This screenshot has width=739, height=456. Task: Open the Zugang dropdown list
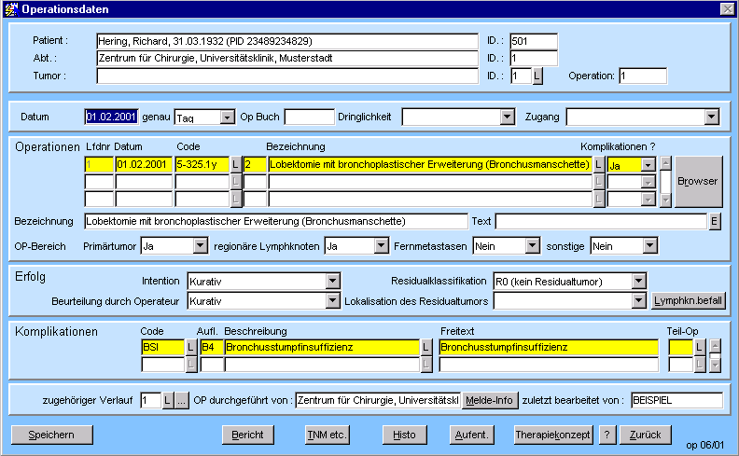point(711,117)
